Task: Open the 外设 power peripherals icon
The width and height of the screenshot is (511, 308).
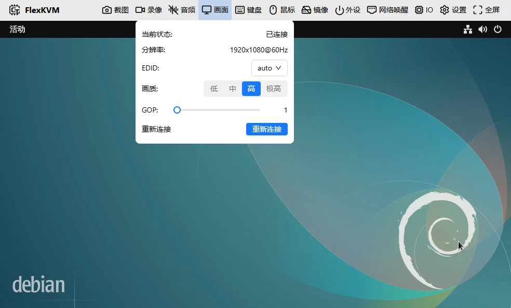Action: click(339, 10)
